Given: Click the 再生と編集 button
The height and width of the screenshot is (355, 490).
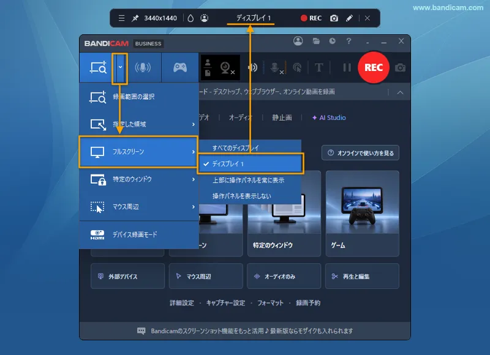Looking at the screenshot, I should click(x=362, y=276).
